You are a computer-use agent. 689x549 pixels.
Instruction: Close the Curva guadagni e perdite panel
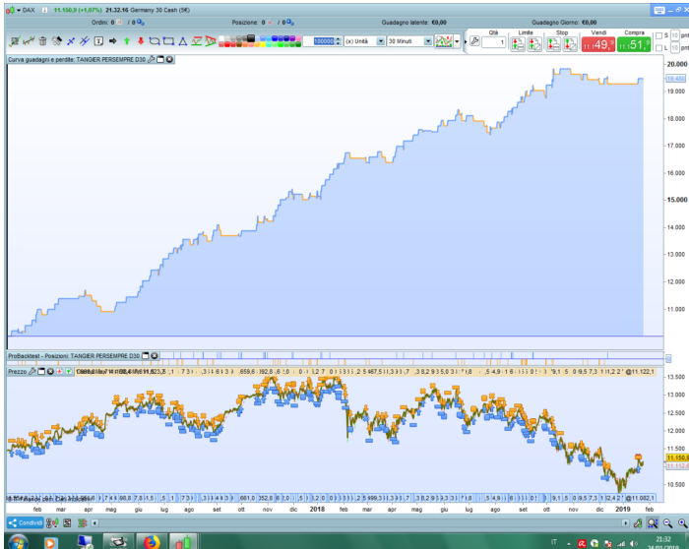(x=169, y=59)
